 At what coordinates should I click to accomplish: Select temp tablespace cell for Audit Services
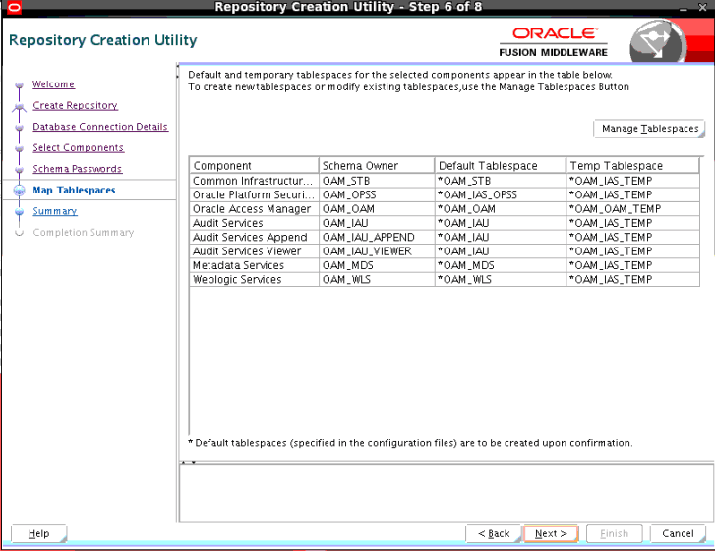(x=633, y=223)
